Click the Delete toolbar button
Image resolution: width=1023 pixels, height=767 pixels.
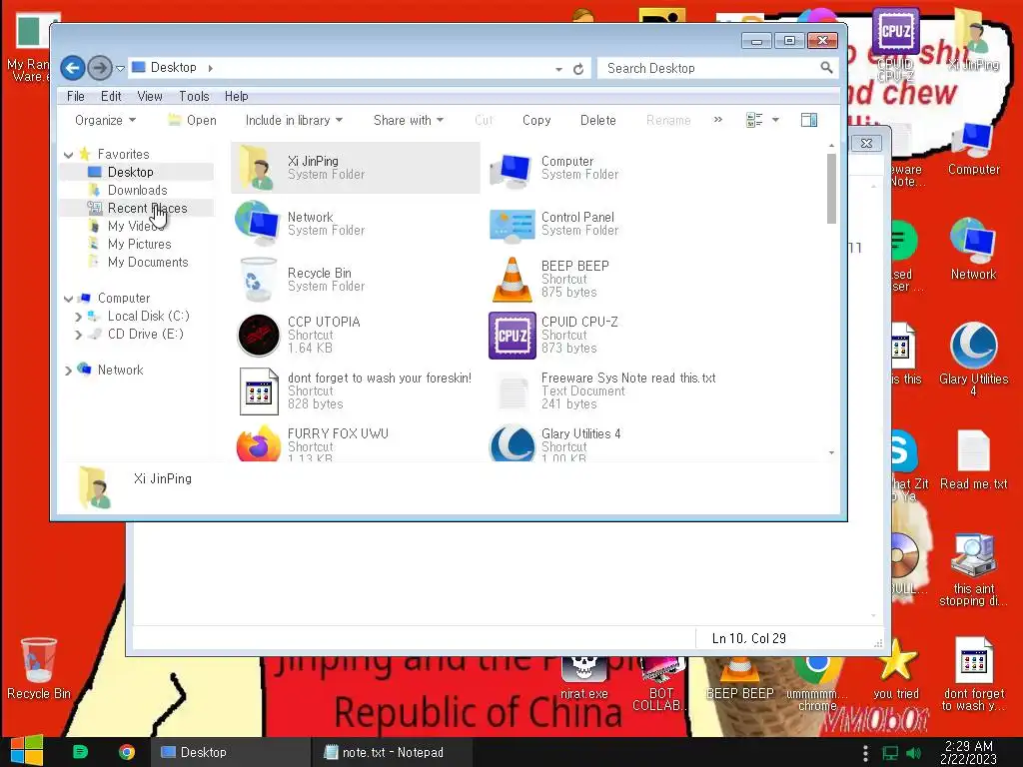coord(597,120)
